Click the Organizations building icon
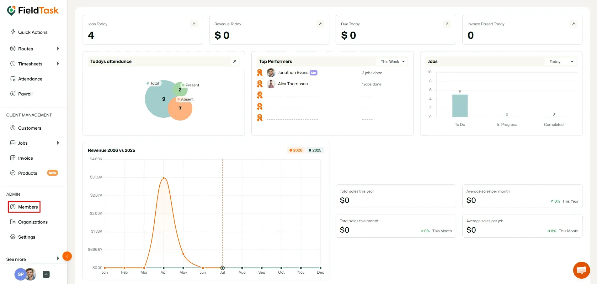This screenshot has width=597, height=284. coord(13,222)
